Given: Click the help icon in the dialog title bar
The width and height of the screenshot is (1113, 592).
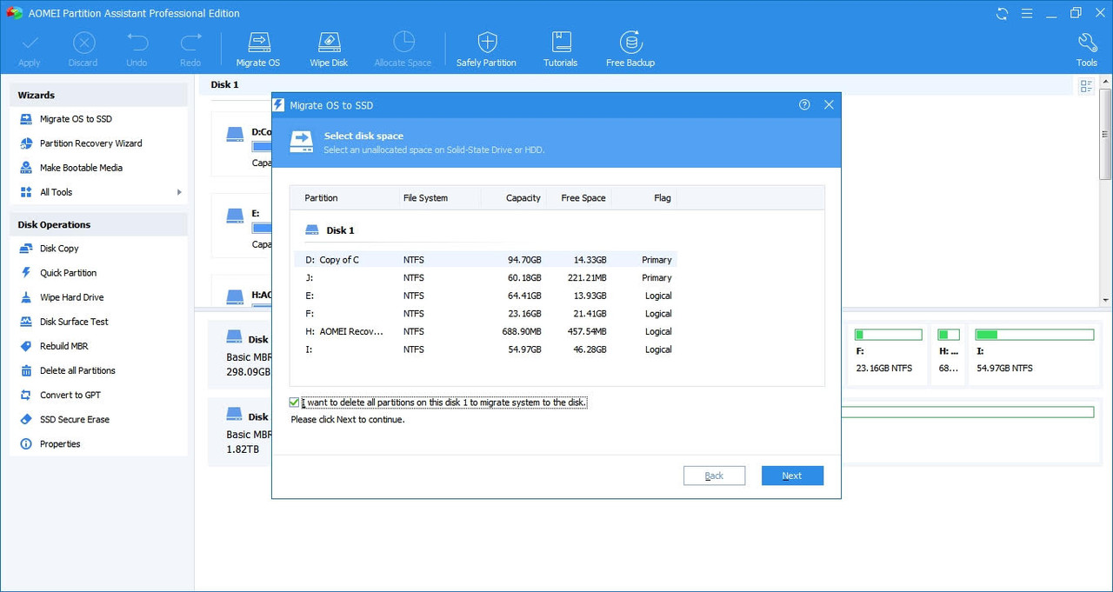Looking at the screenshot, I should [x=804, y=104].
